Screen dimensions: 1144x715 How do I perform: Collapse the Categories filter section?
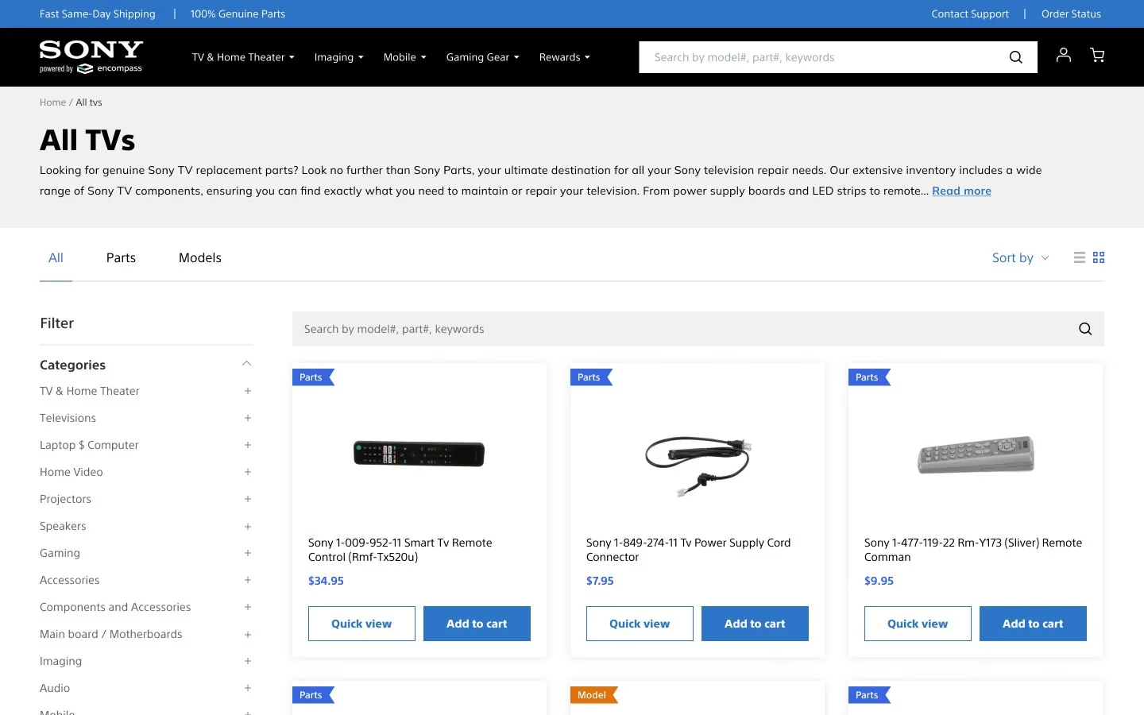(246, 364)
